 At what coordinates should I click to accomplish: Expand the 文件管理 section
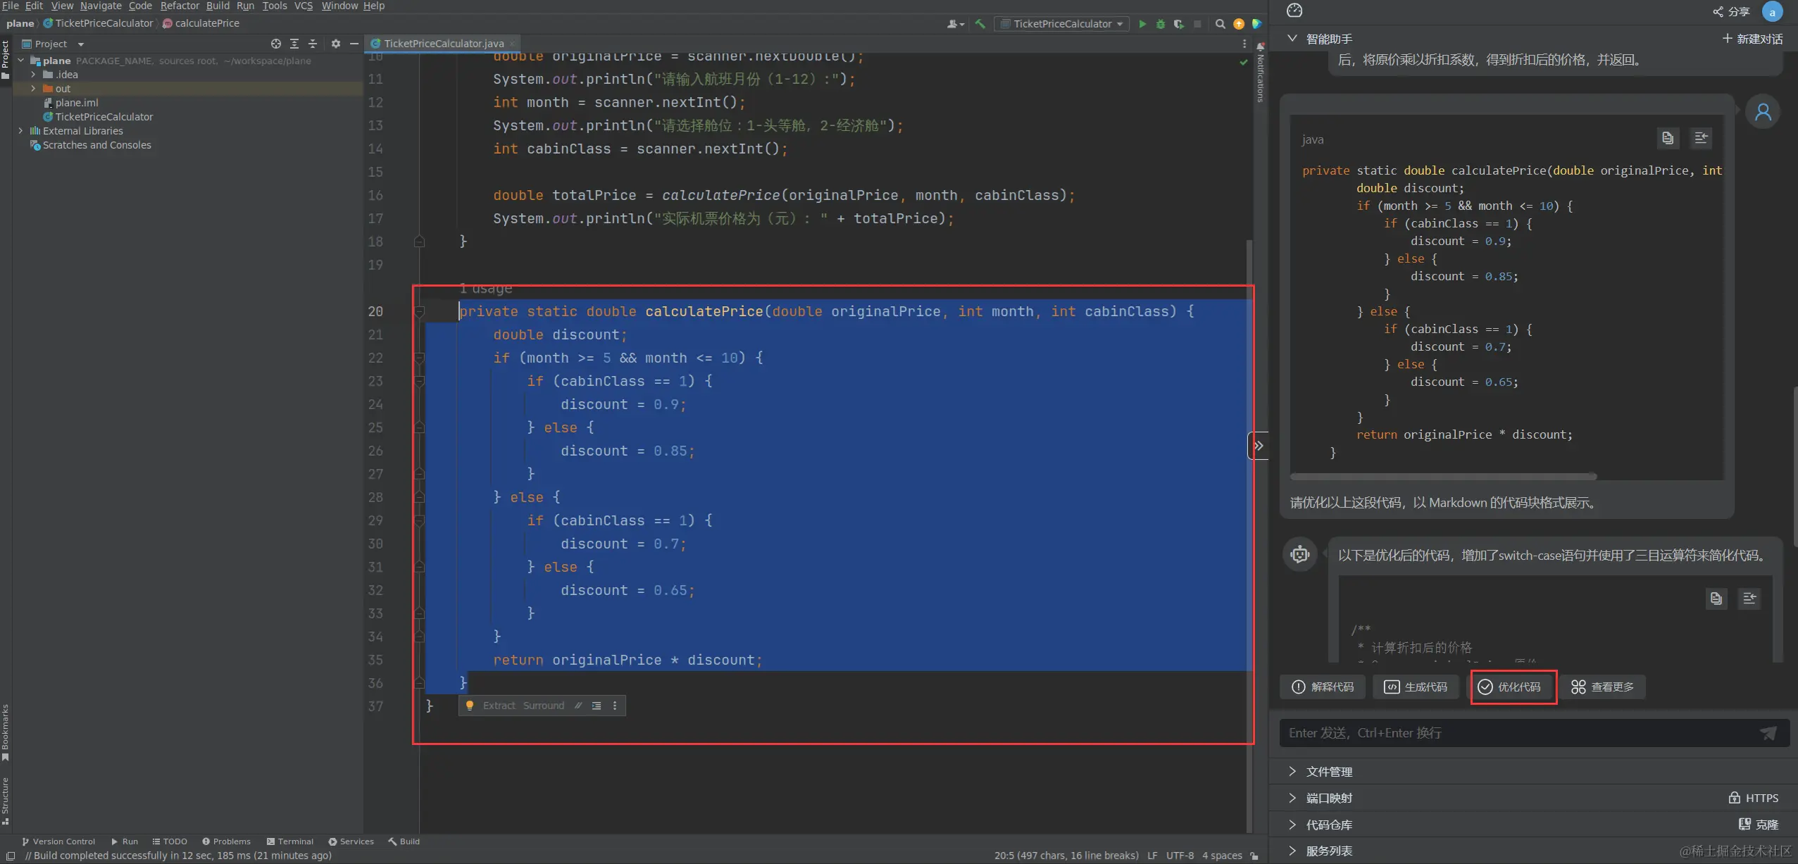pyautogui.click(x=1328, y=772)
